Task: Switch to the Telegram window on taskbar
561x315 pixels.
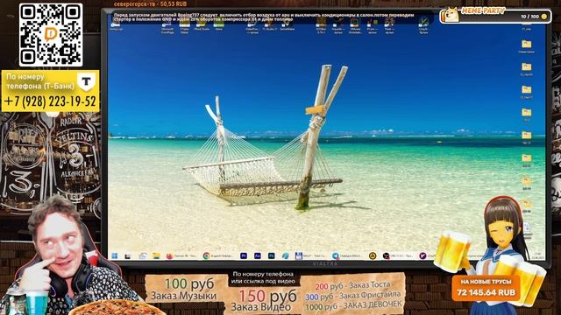Action: [x=348, y=255]
